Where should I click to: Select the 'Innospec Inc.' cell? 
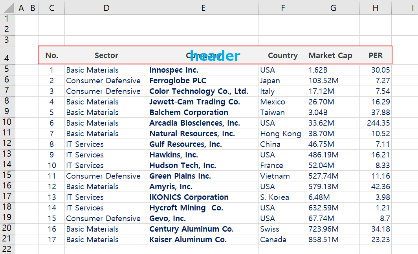click(203, 70)
